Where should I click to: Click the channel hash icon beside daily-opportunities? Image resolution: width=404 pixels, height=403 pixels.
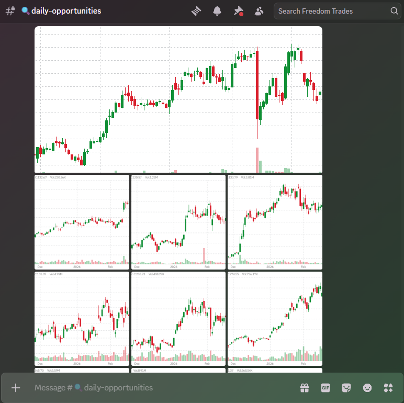click(10, 11)
